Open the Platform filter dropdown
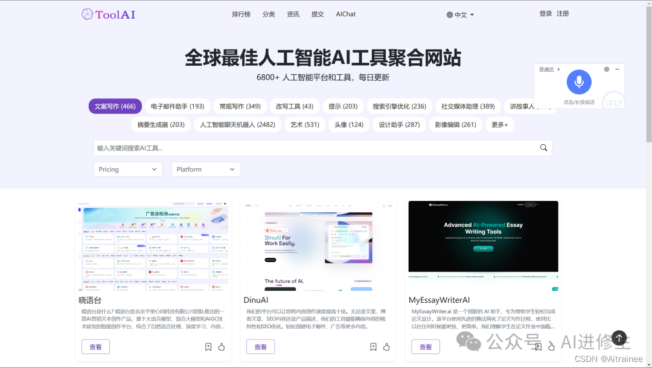 [206, 170]
